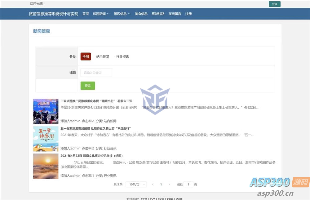Click 分类: 站内新闻 under first article
The image size is (310, 200).
coord(106,121)
